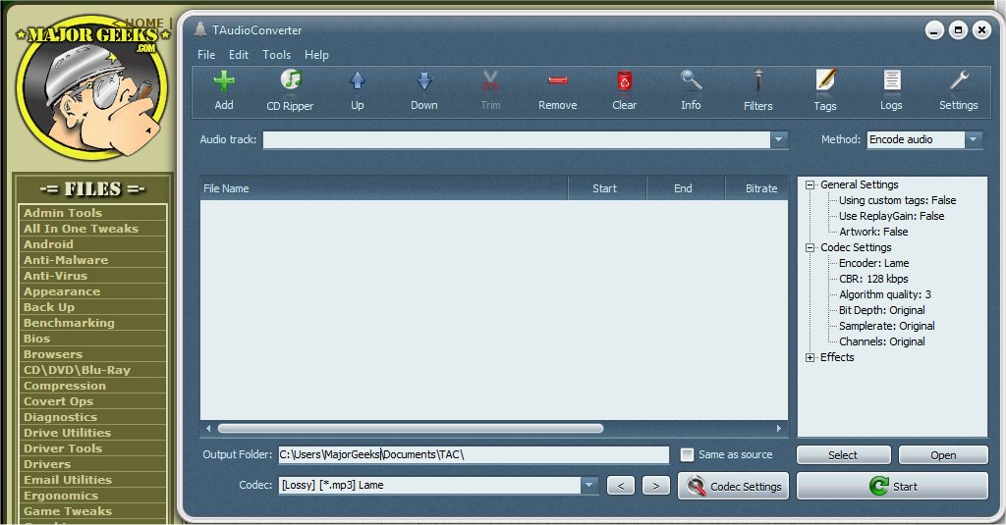Click the Add files toolbar icon
Screen dimensions: 1006x525
pos(224,81)
